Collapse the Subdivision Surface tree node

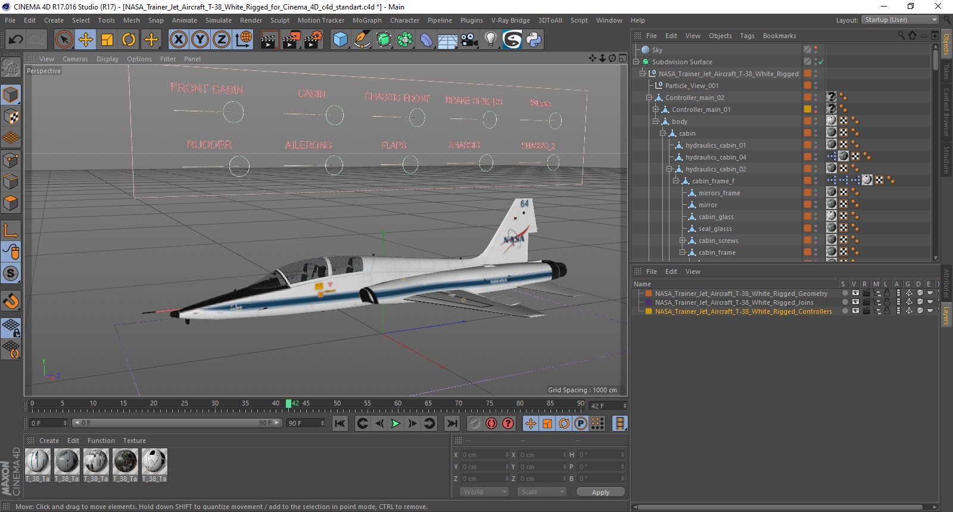click(x=636, y=62)
